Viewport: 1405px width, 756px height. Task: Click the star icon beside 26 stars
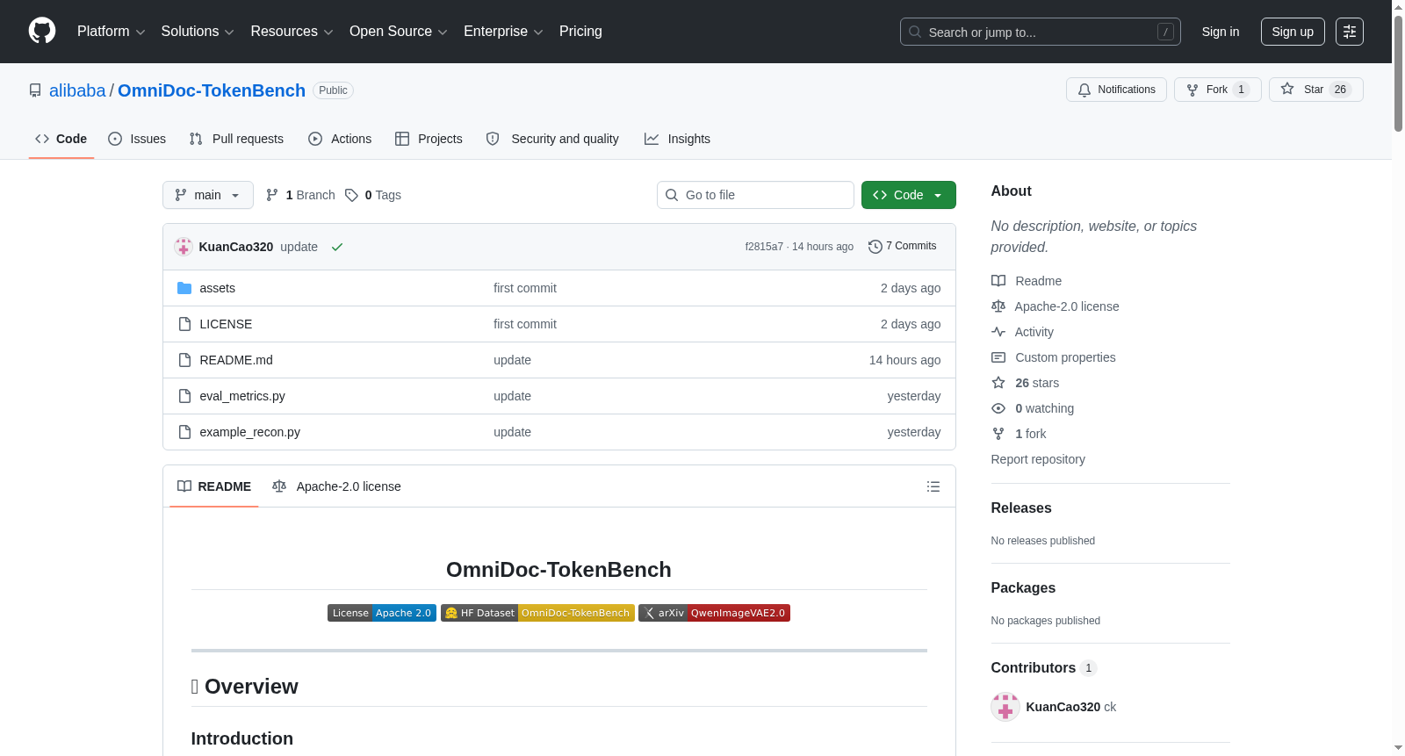coord(998,383)
